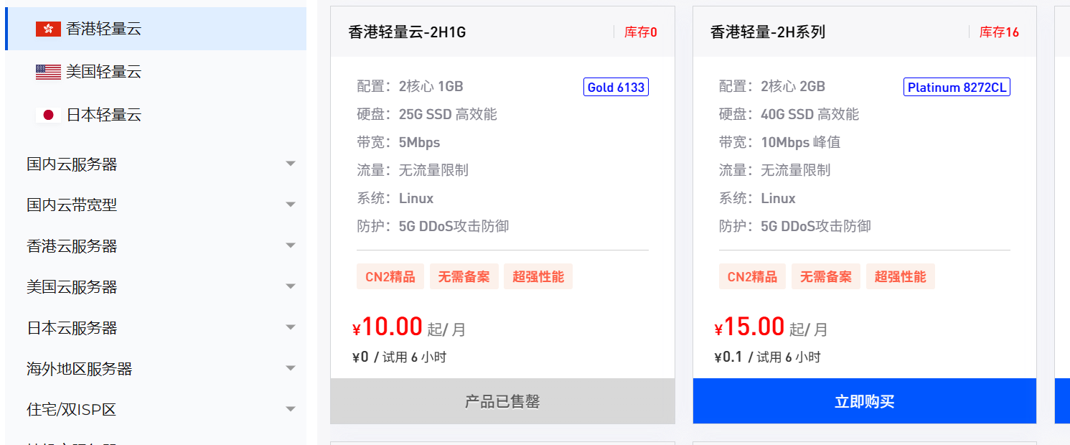
Task: Expand the 国内云服务器 section arrow
Action: pyautogui.click(x=291, y=164)
